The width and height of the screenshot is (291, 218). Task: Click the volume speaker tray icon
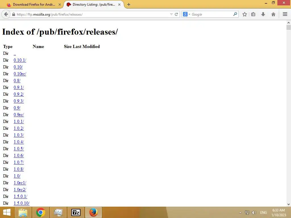click(x=254, y=212)
